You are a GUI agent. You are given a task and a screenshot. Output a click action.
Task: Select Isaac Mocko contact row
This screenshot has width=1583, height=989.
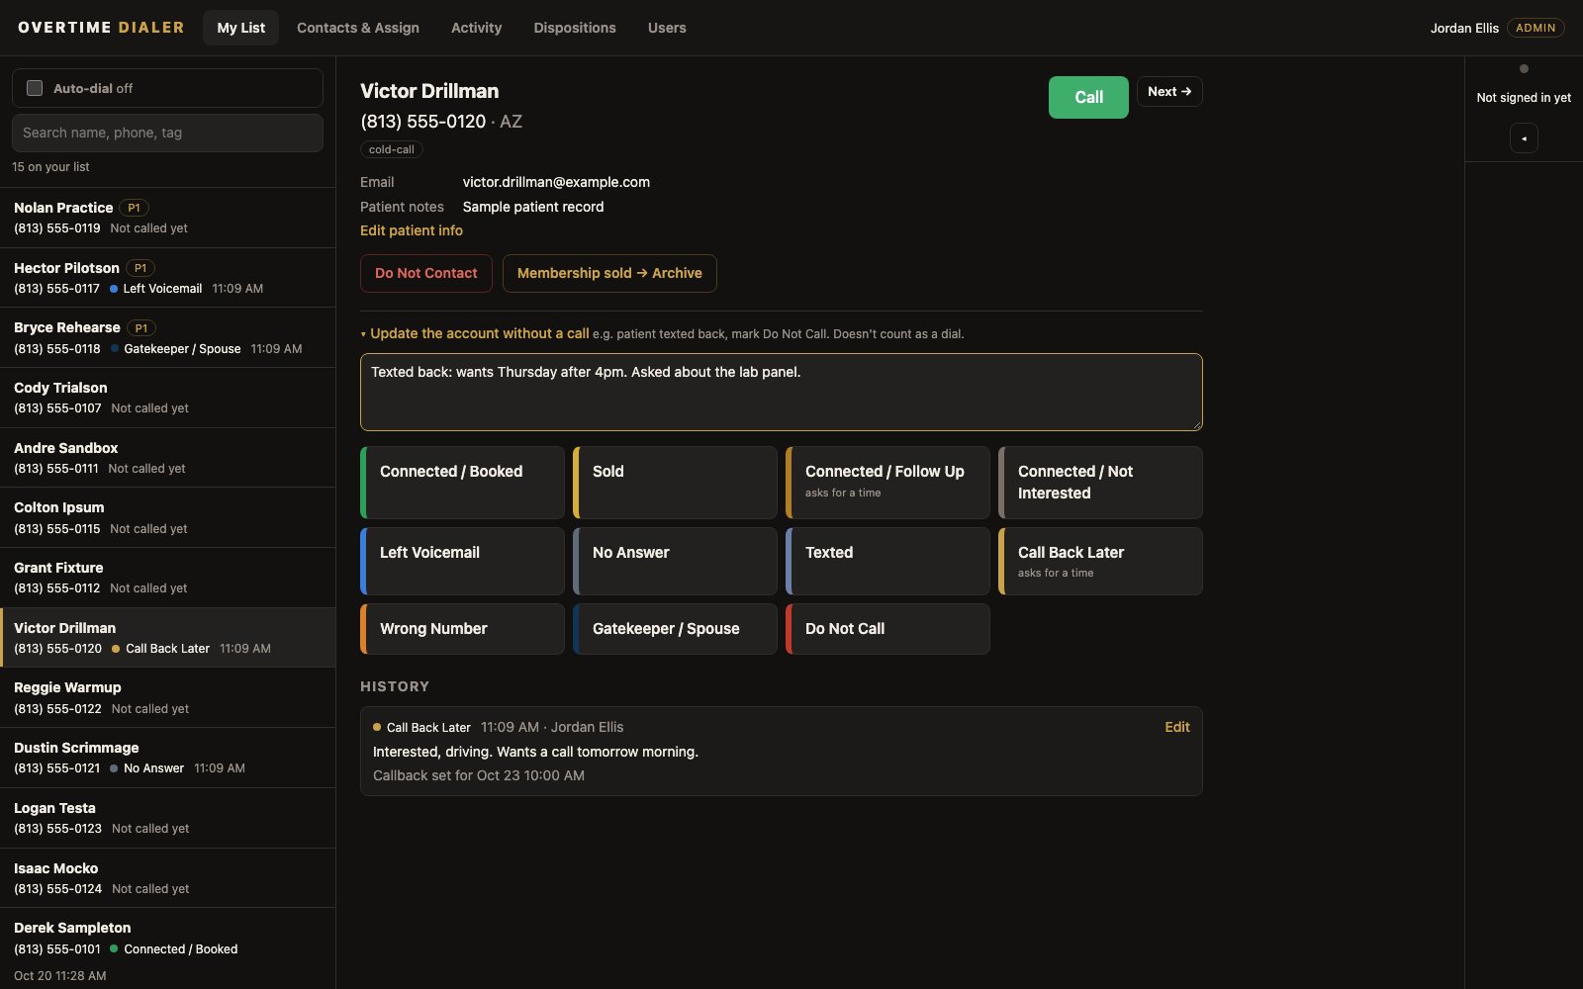[x=167, y=878]
